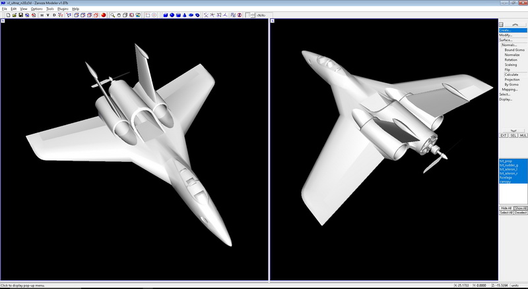The image size is (528, 289).
Task: Click the blue tube primitive icon
Action: click(197, 15)
